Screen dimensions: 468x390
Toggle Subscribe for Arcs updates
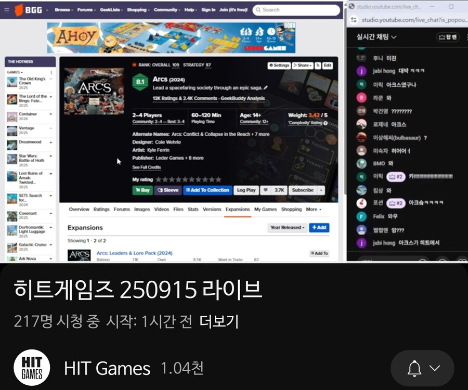point(302,190)
